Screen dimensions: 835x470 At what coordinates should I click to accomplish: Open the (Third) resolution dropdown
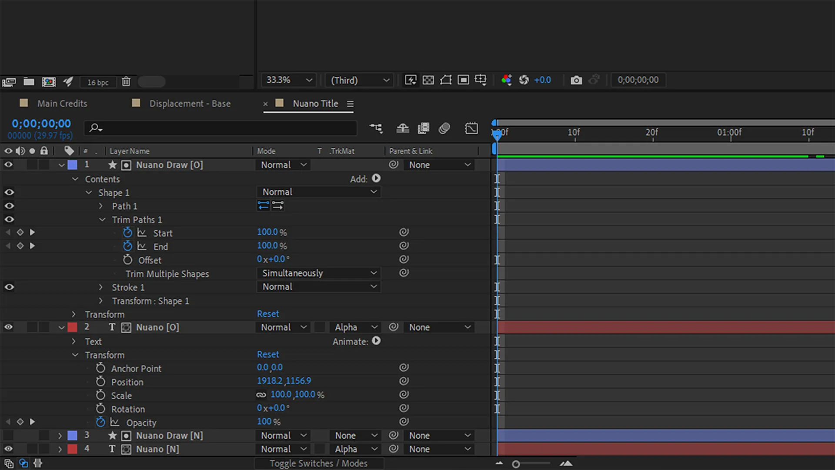[360, 80]
